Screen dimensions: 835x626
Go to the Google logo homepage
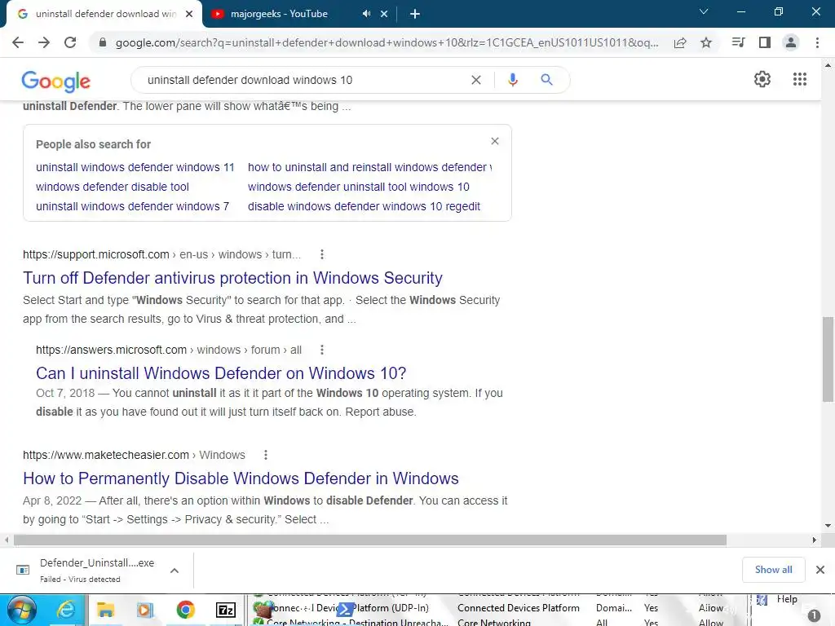(56, 81)
